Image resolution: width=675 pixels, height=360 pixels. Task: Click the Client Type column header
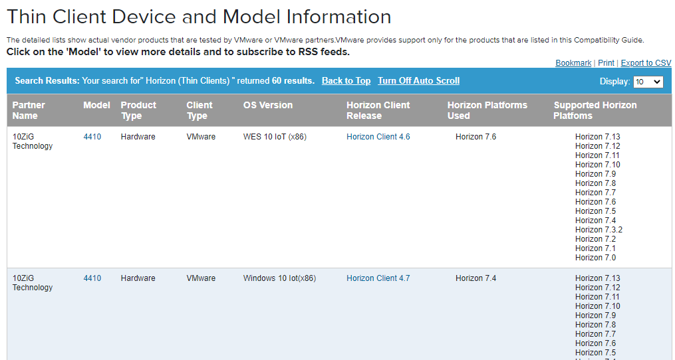pyautogui.click(x=200, y=110)
